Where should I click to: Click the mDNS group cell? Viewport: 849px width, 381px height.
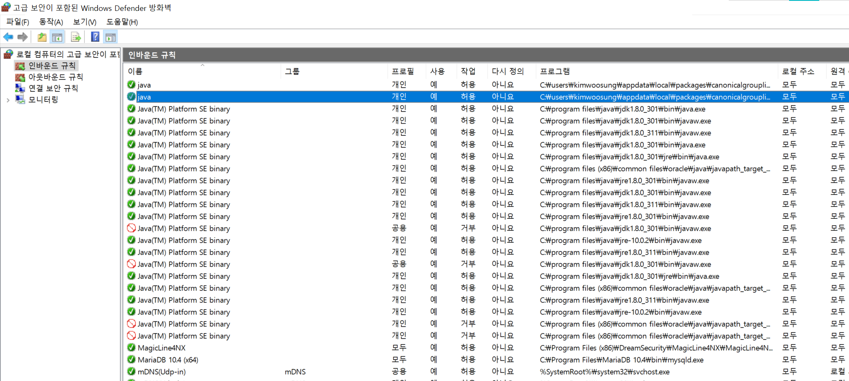[x=295, y=372]
